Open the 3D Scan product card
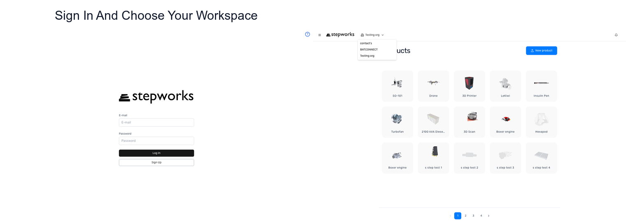Viewport: 626px width, 224px height. pyautogui.click(x=469, y=122)
